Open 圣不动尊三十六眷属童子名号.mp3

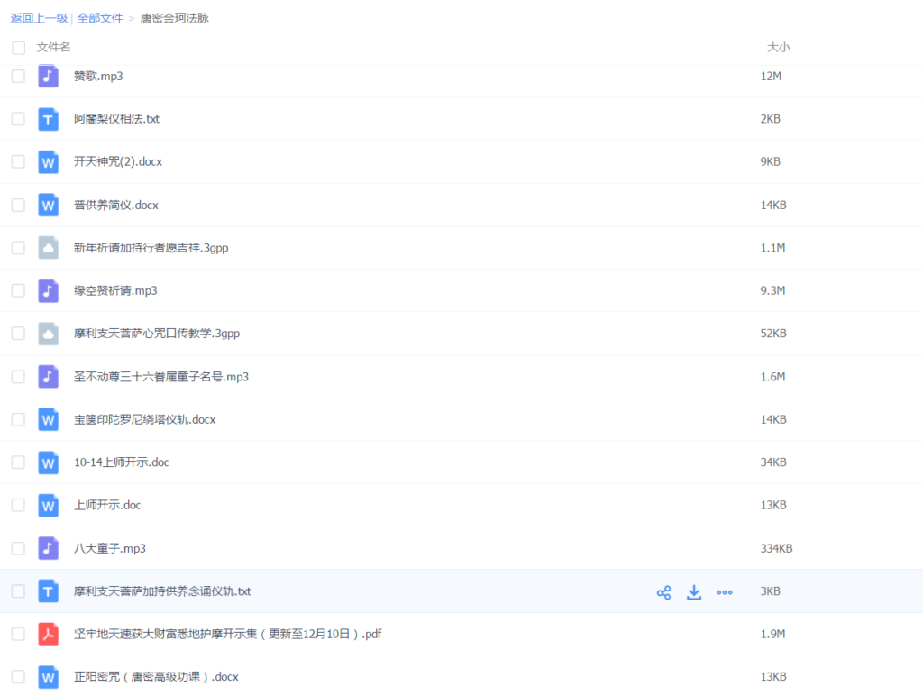[160, 377]
